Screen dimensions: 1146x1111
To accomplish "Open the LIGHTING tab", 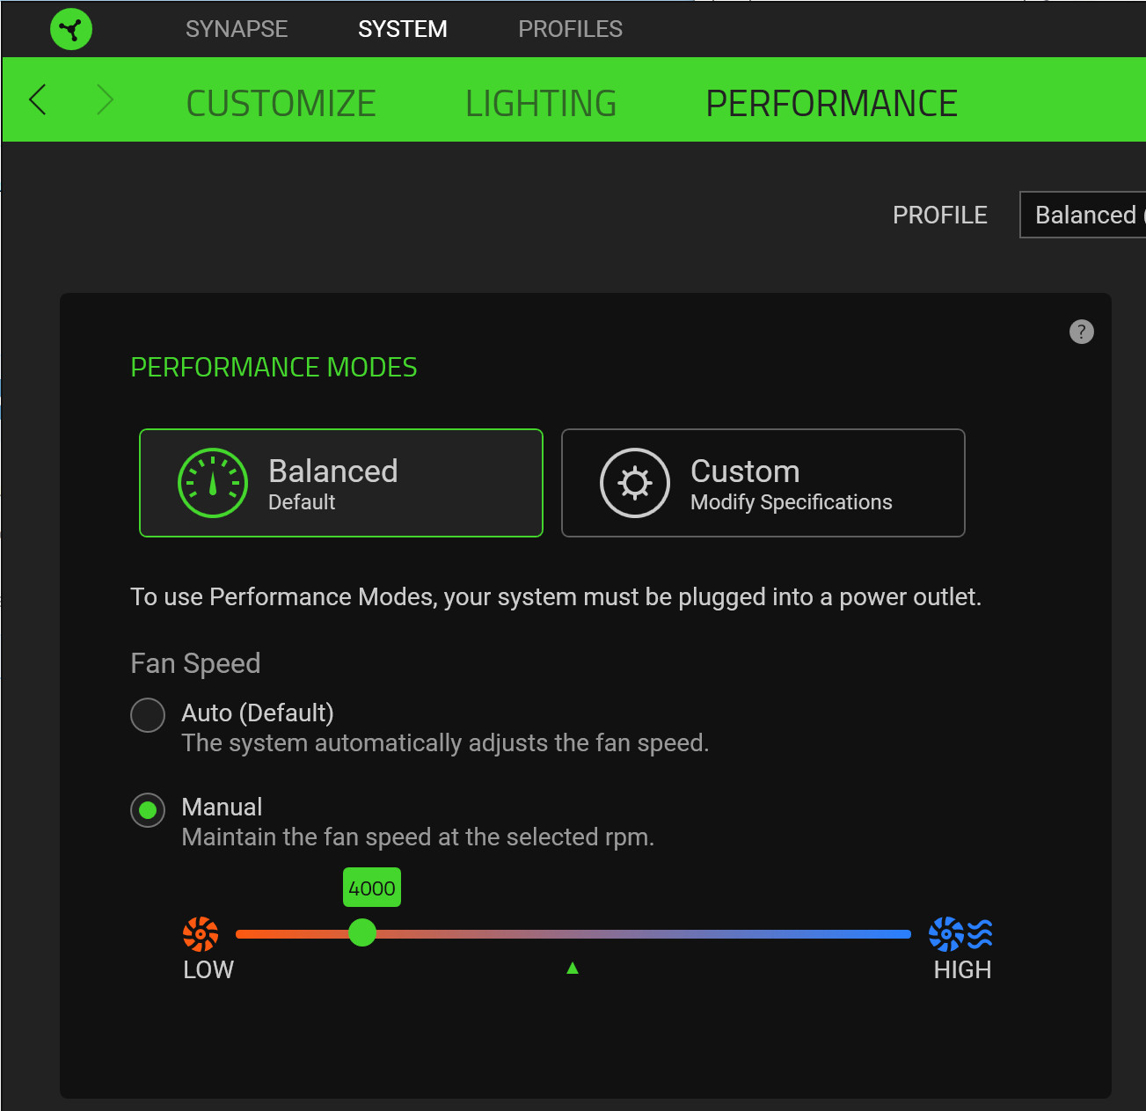I will click(x=541, y=104).
